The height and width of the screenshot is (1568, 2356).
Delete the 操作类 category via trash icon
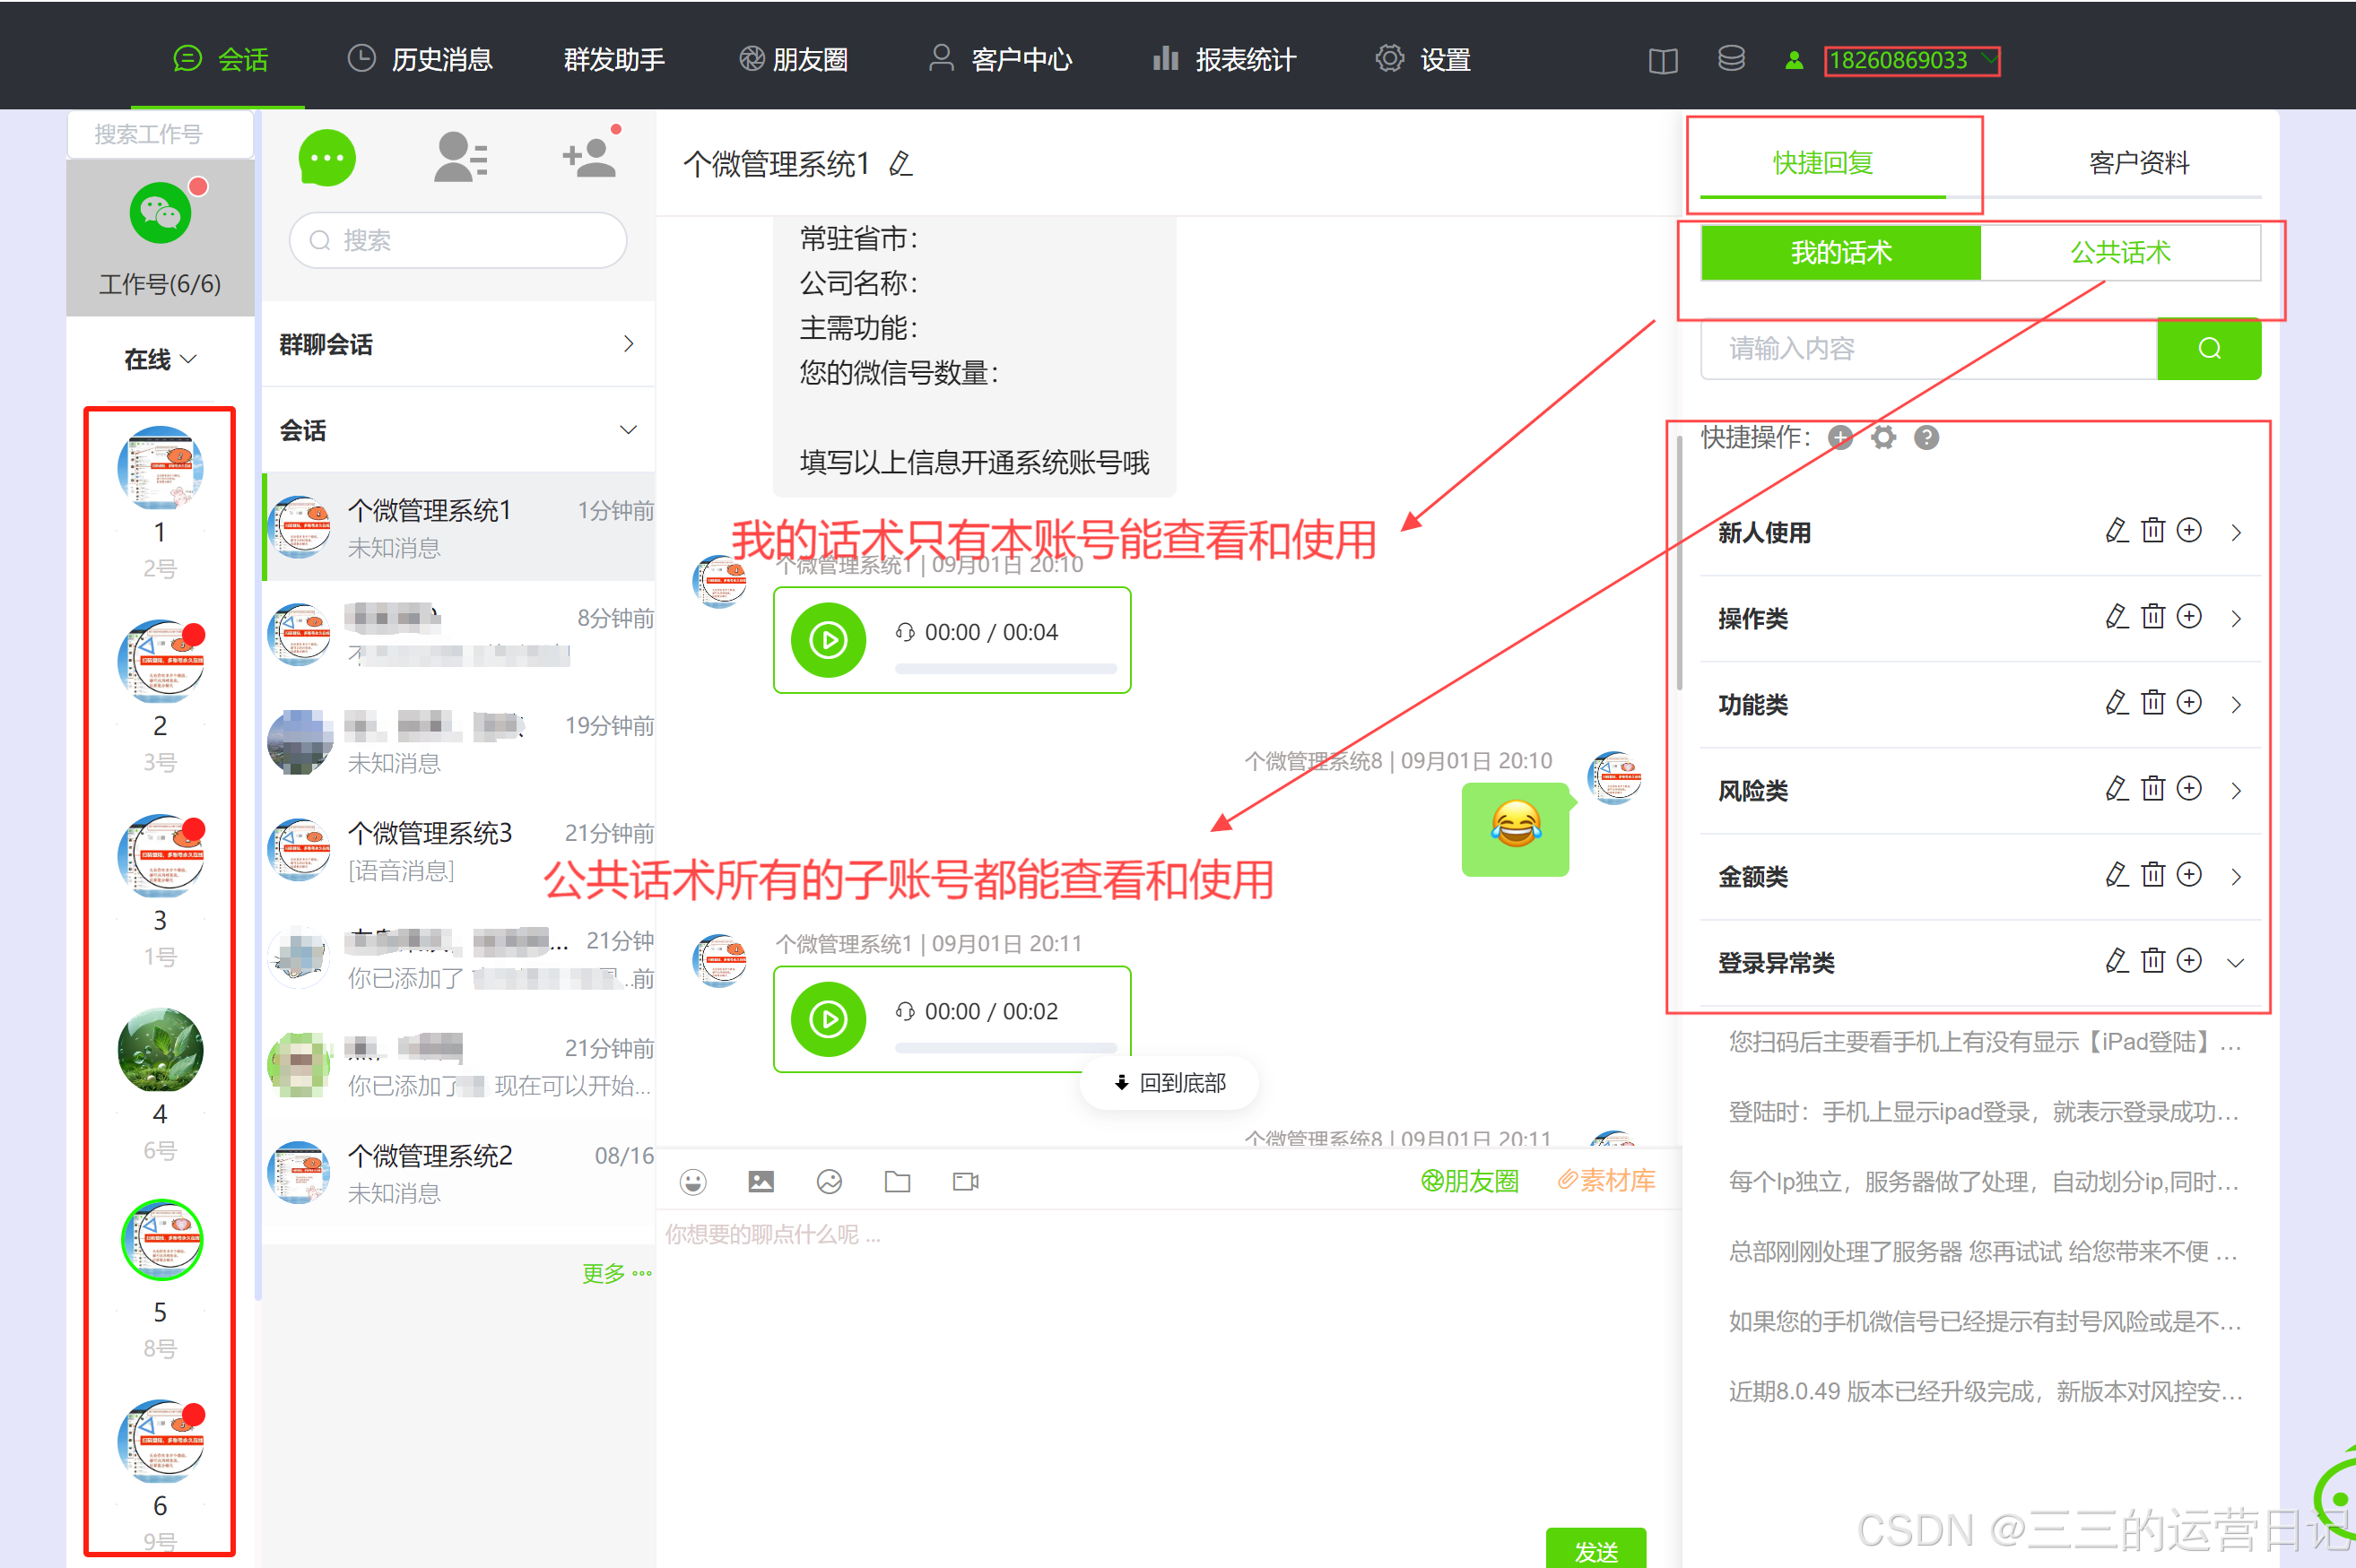(2153, 617)
